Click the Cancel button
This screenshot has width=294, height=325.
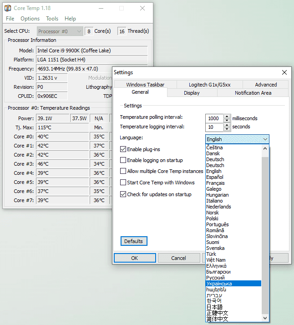click(x=178, y=258)
